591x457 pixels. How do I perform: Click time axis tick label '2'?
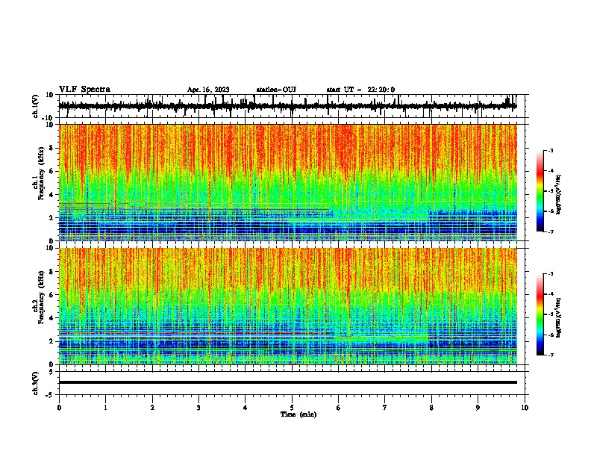tap(152, 408)
